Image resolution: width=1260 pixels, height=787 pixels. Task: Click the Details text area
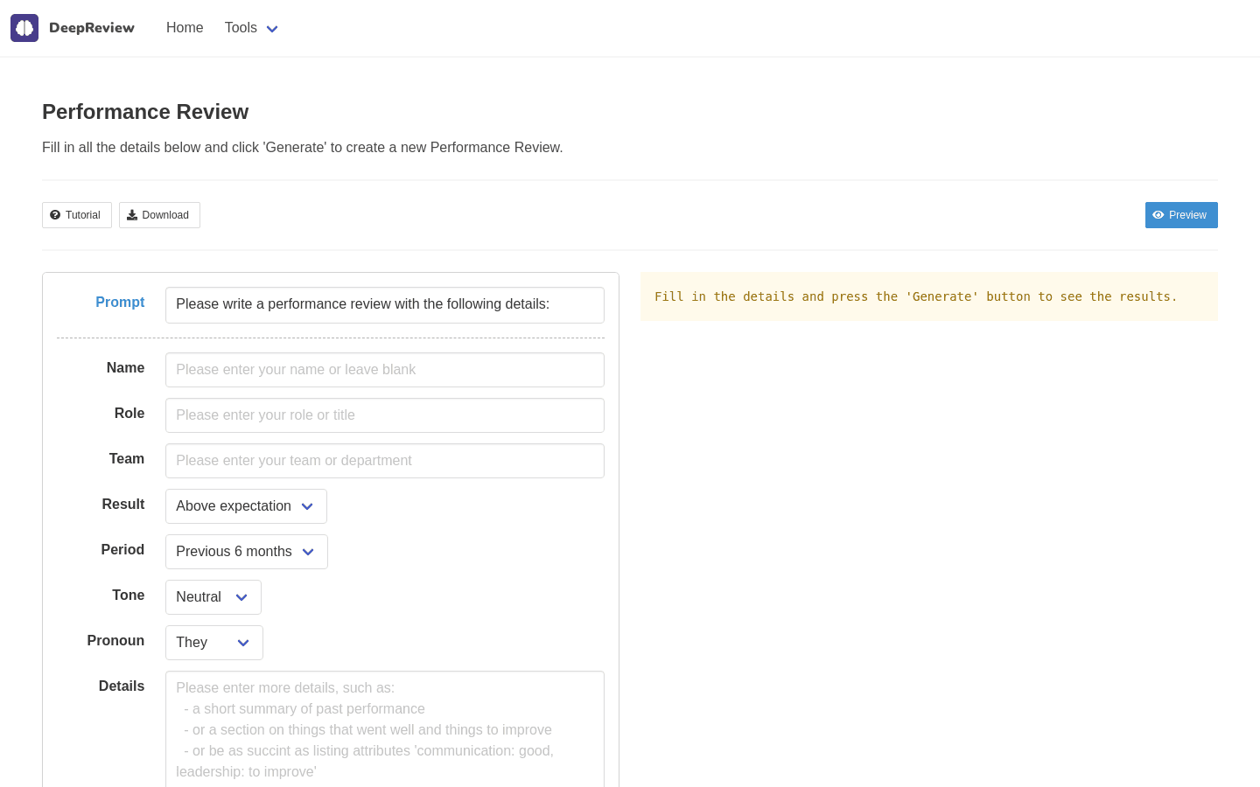[x=385, y=726]
